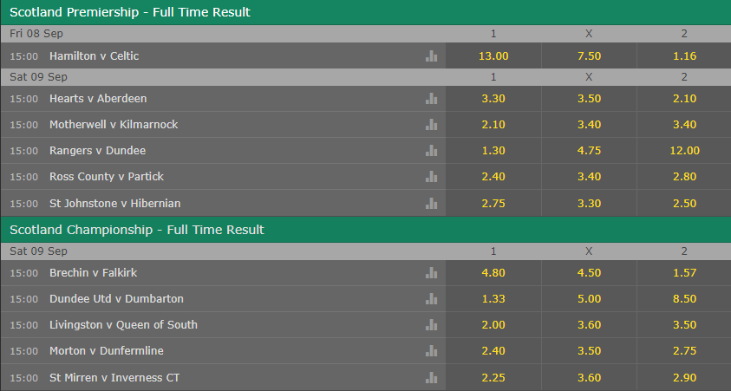Open stats icon for Livingston v Queen of South
The image size is (731, 391).
click(431, 325)
